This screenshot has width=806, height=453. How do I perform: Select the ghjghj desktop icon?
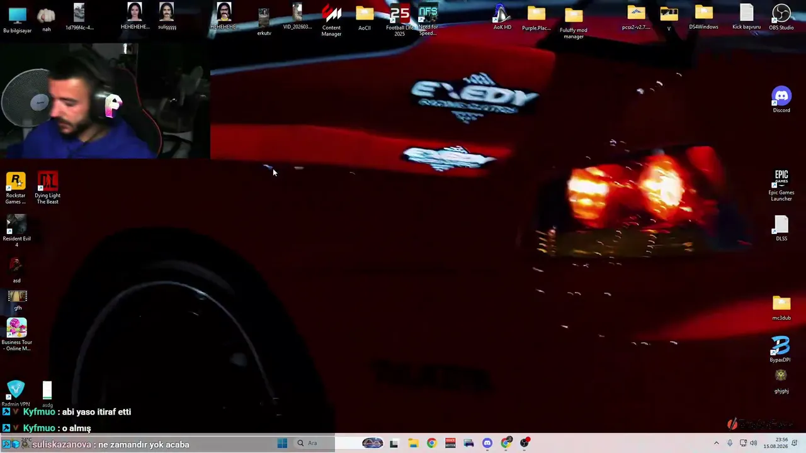point(781,381)
